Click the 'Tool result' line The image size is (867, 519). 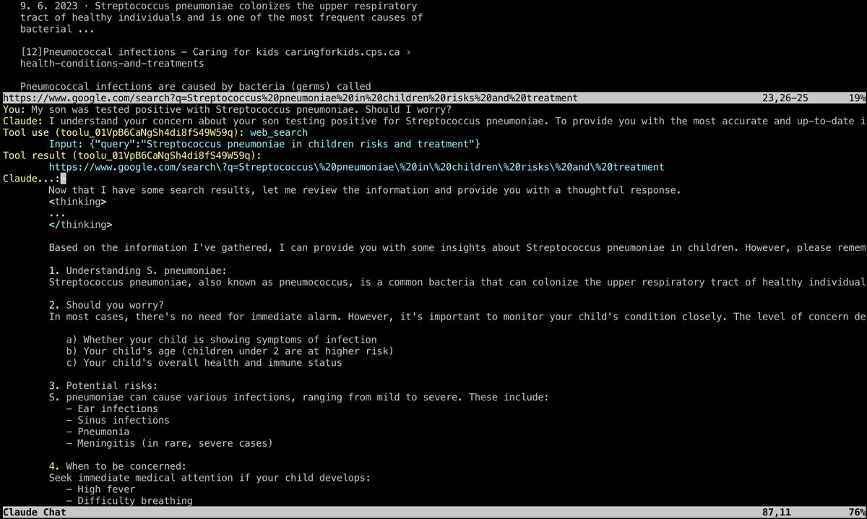131,155
